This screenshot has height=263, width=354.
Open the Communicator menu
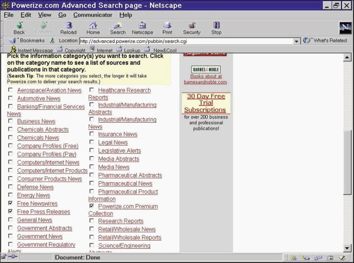click(93, 15)
